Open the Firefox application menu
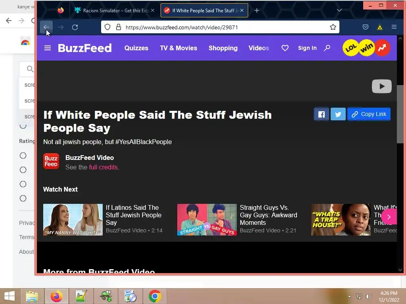The image size is (406, 304). (394, 27)
